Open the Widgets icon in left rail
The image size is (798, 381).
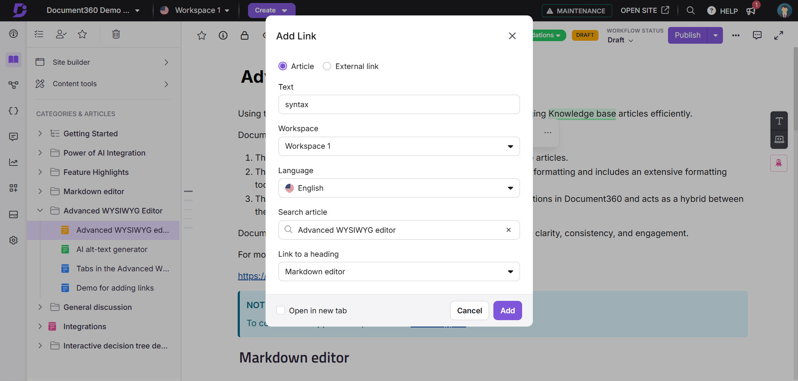pyautogui.click(x=13, y=188)
